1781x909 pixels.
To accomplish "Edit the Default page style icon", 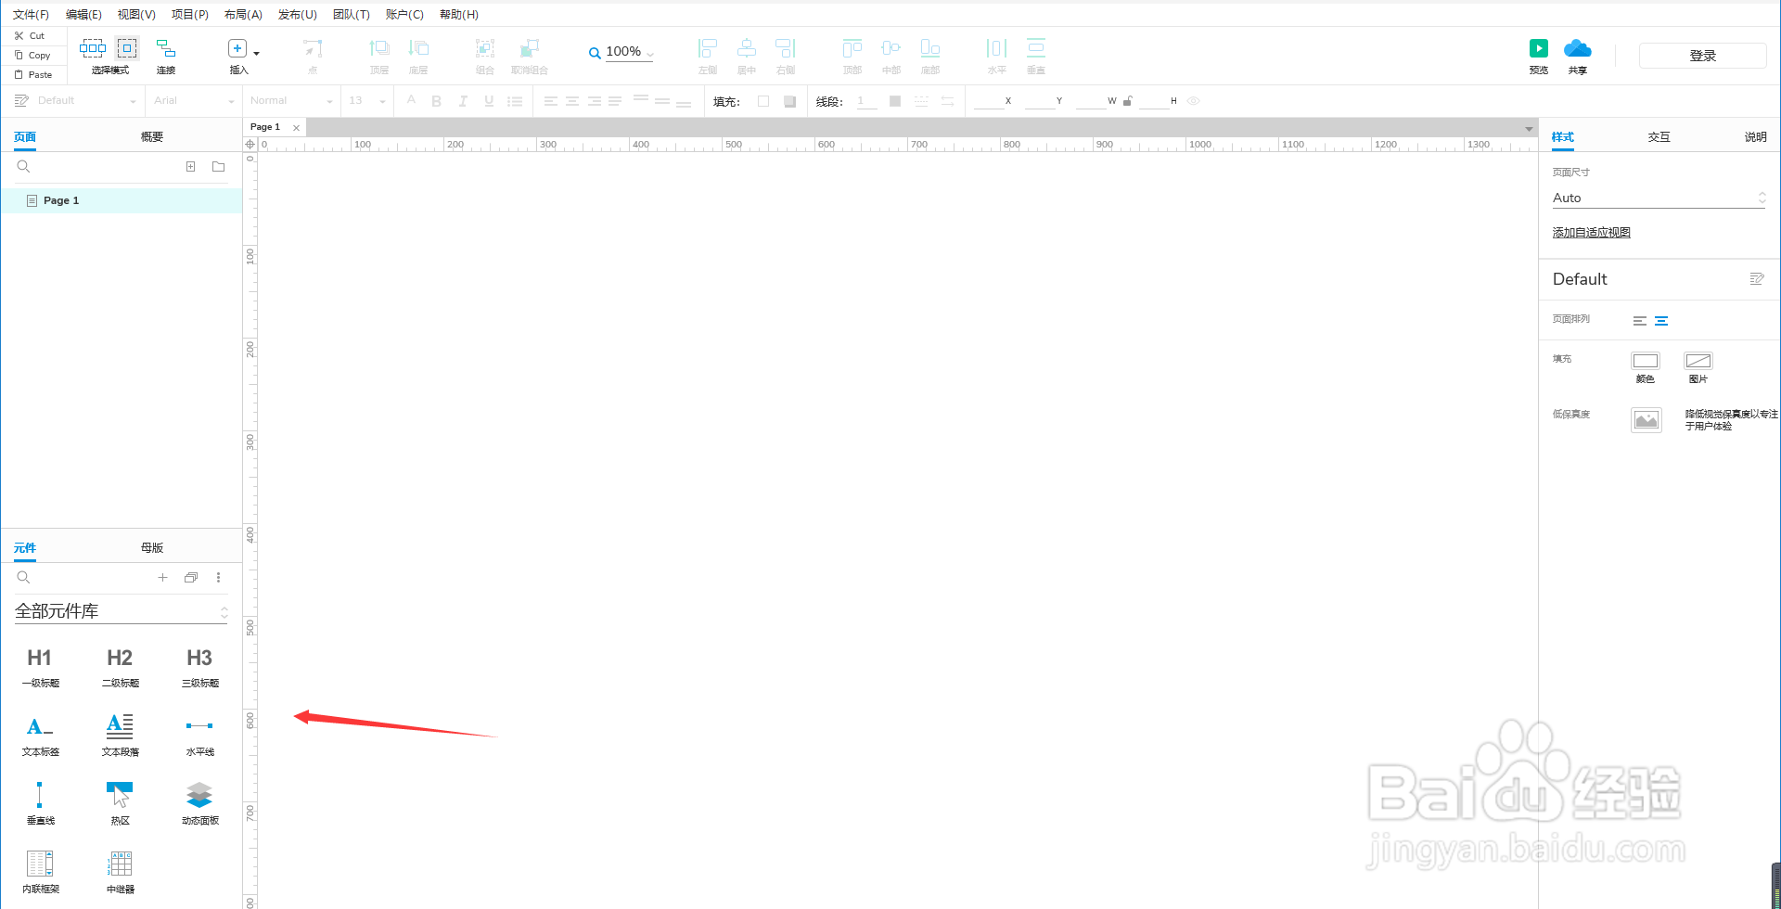I will point(1756,279).
